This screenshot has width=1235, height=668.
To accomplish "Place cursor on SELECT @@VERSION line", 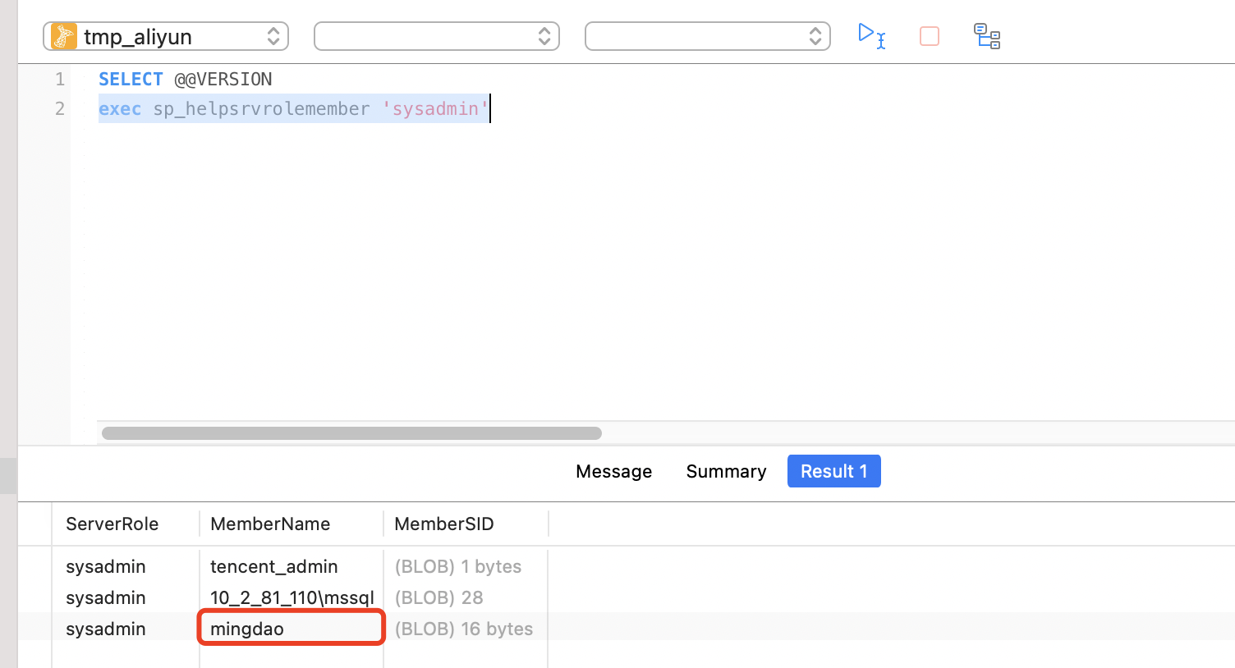I will click(x=222, y=80).
